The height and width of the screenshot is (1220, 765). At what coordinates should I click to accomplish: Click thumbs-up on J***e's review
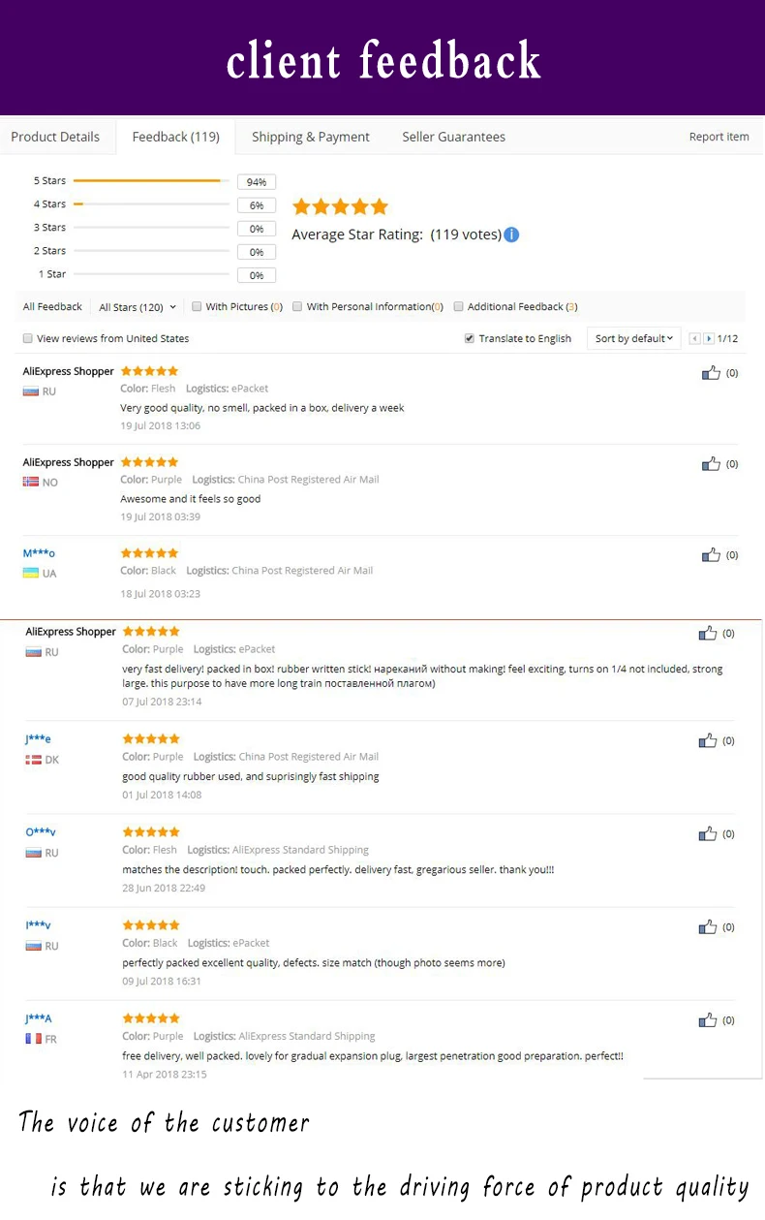(708, 740)
